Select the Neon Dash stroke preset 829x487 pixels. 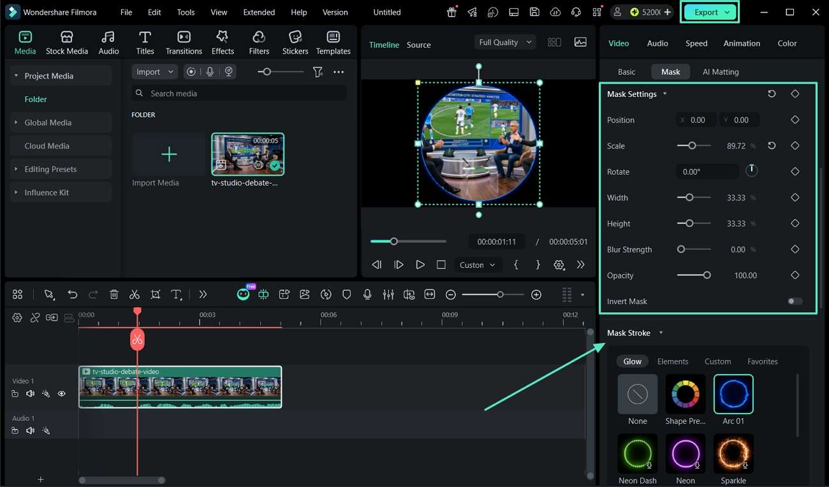pos(638,454)
